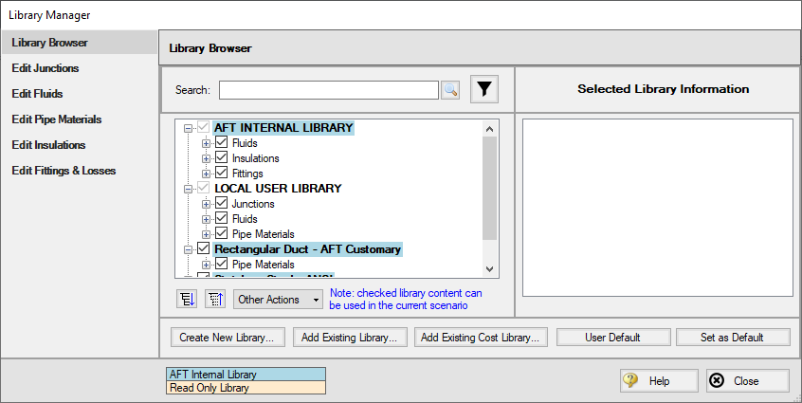Uncheck Rectangular Duct - AFT Customary library
This screenshot has width=802, height=403.
(204, 249)
